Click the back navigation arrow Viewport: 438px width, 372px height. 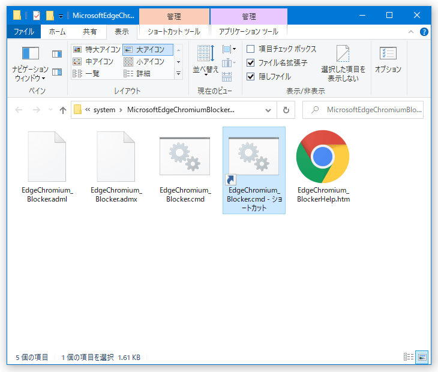(x=19, y=110)
